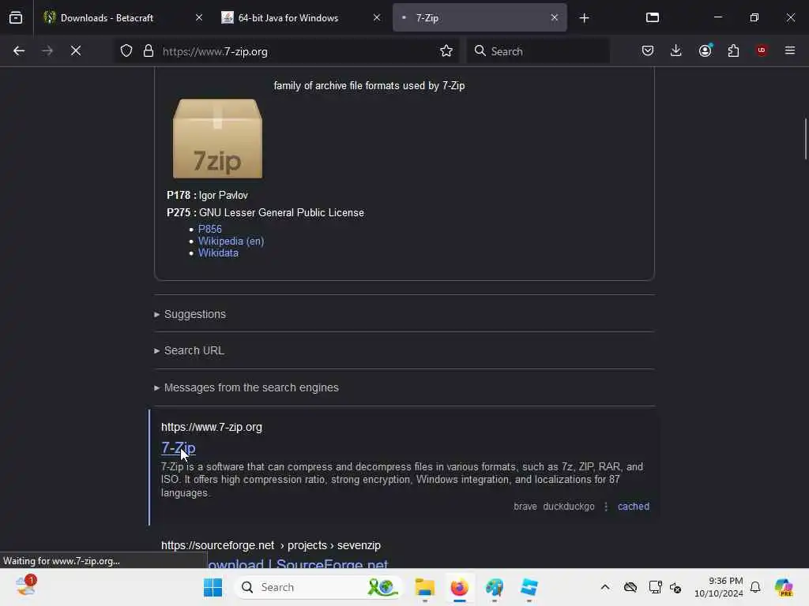
Task: Click the brave engine label
Action: pyautogui.click(x=525, y=507)
